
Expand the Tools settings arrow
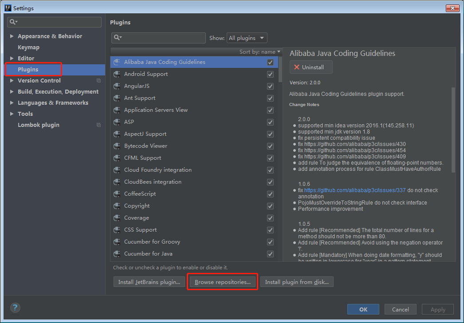tap(12, 114)
